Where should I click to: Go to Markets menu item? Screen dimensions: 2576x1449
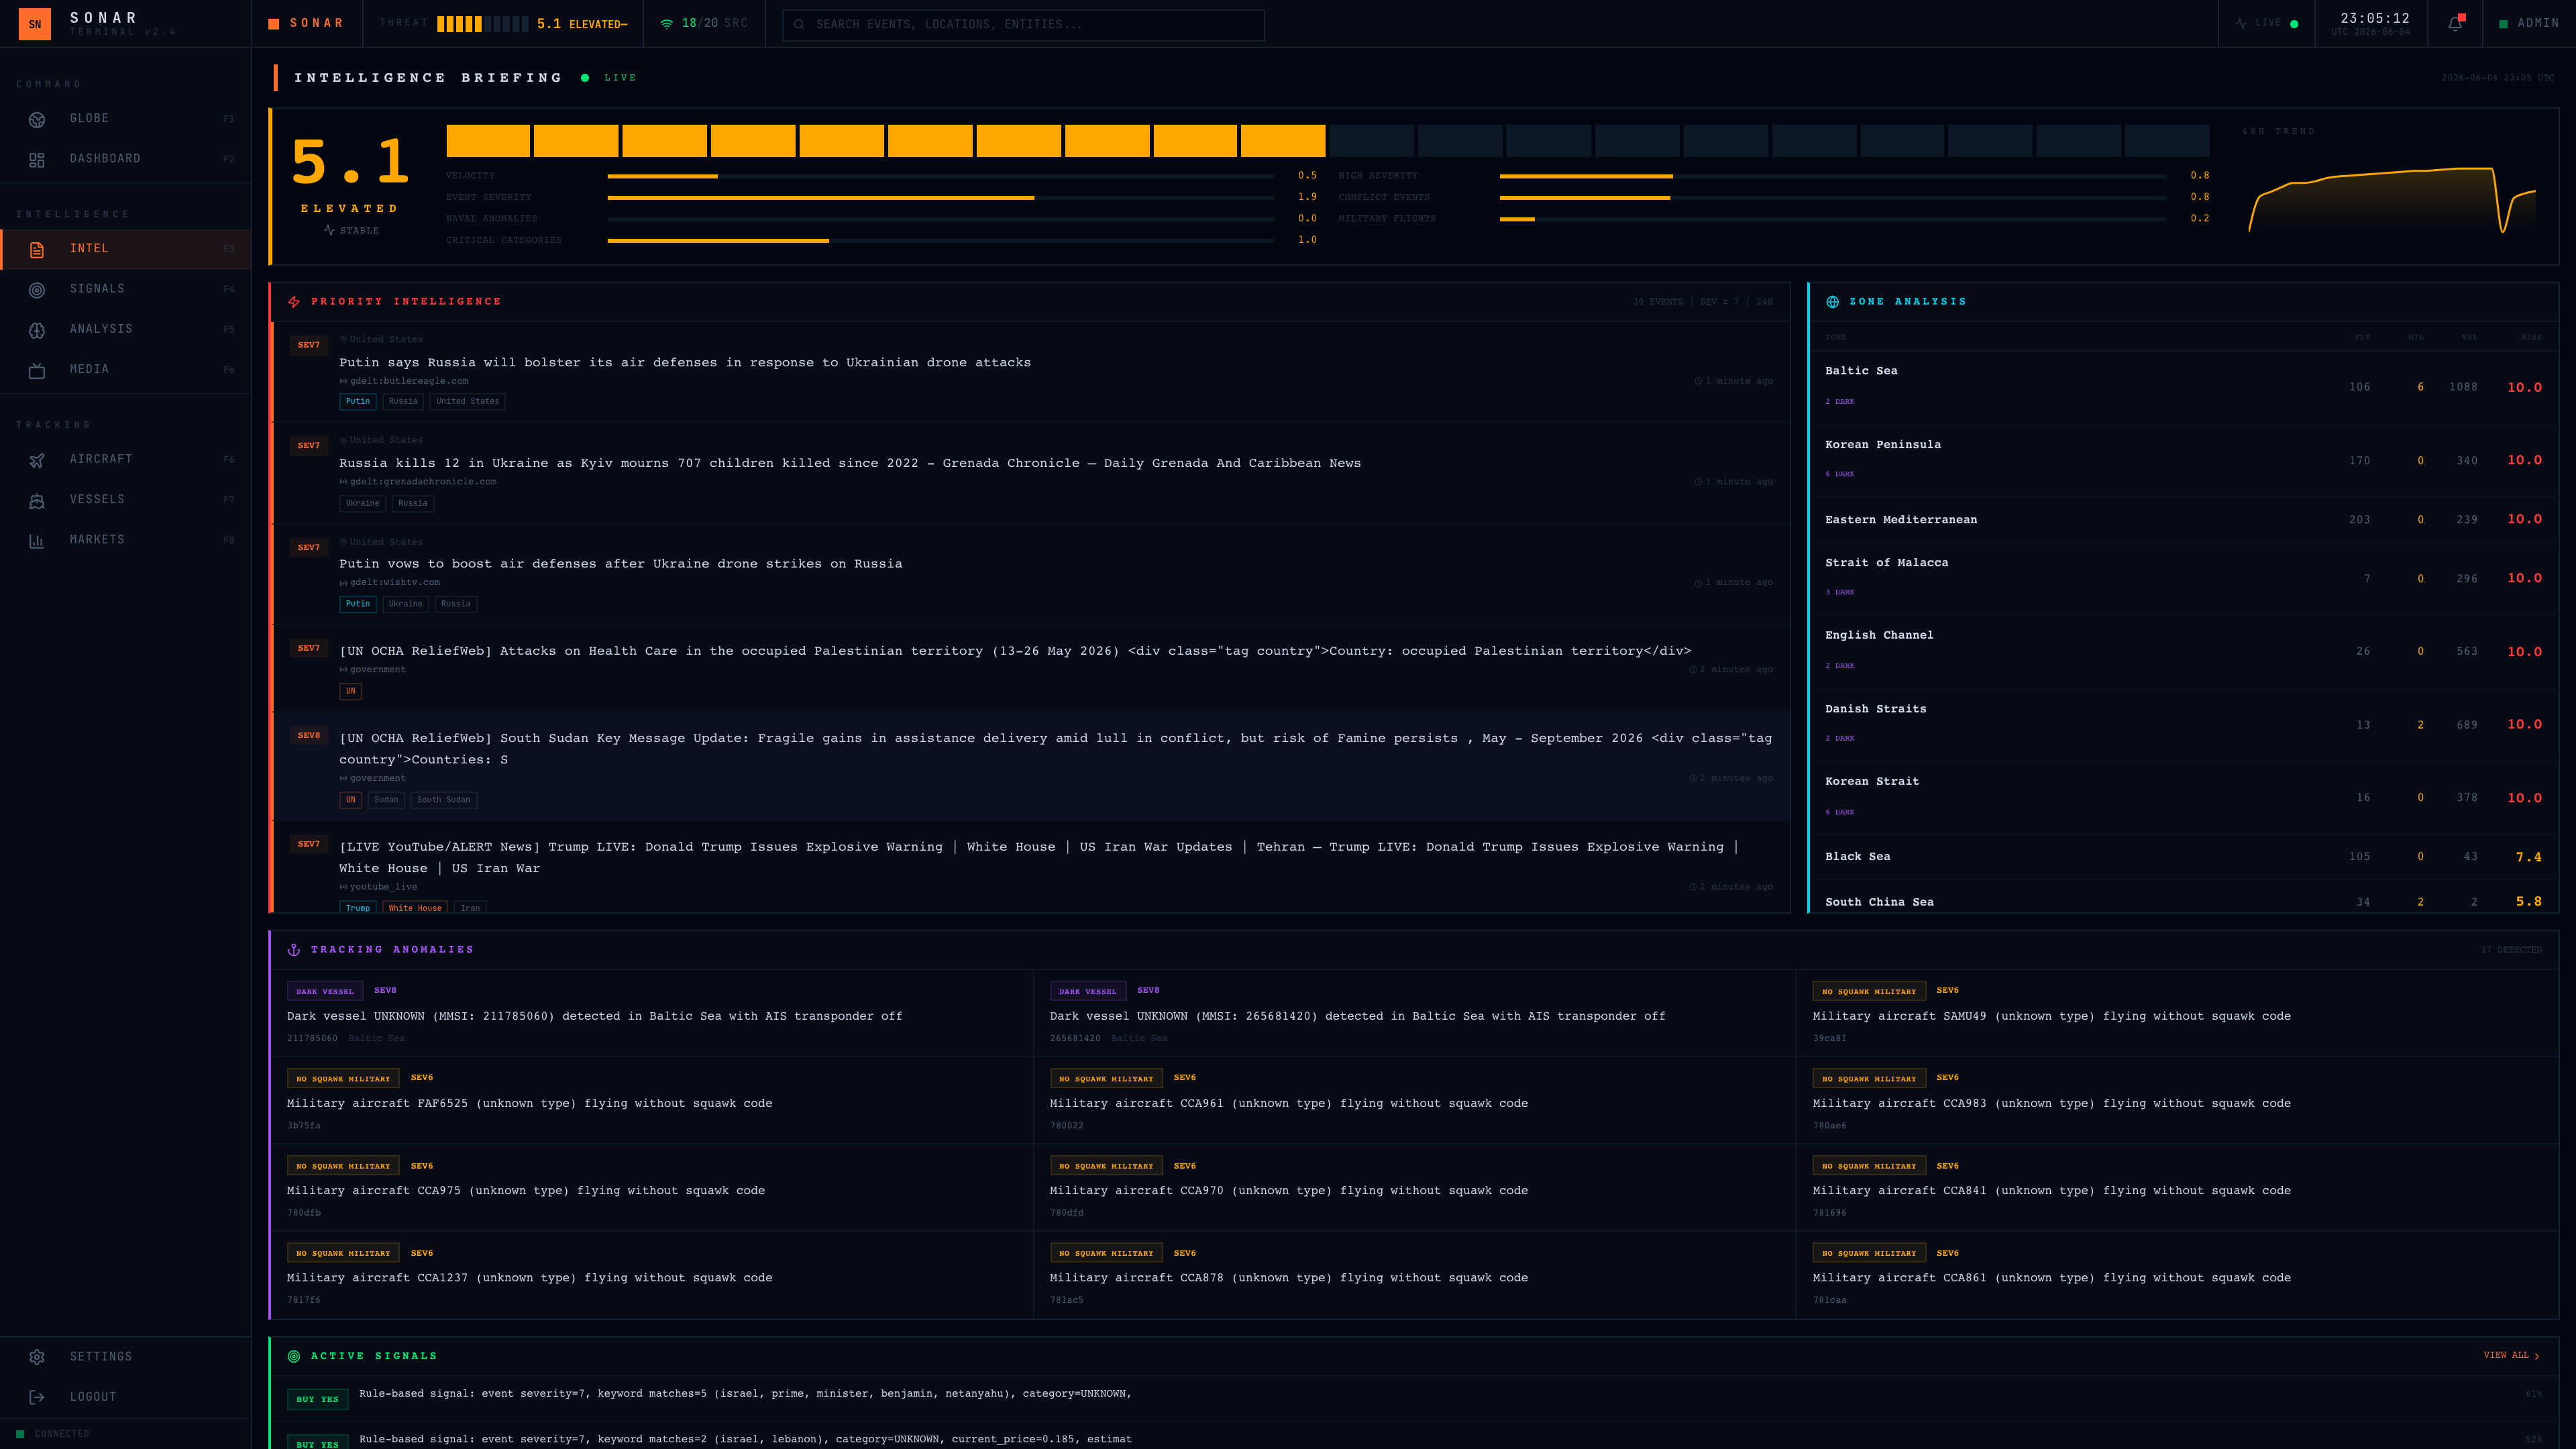point(126,540)
